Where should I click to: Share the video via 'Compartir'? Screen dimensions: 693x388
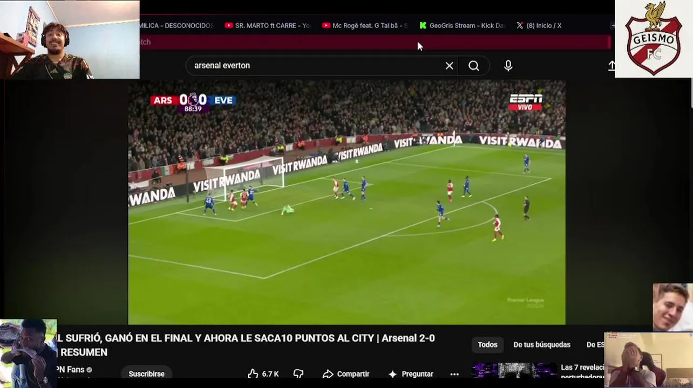point(346,374)
